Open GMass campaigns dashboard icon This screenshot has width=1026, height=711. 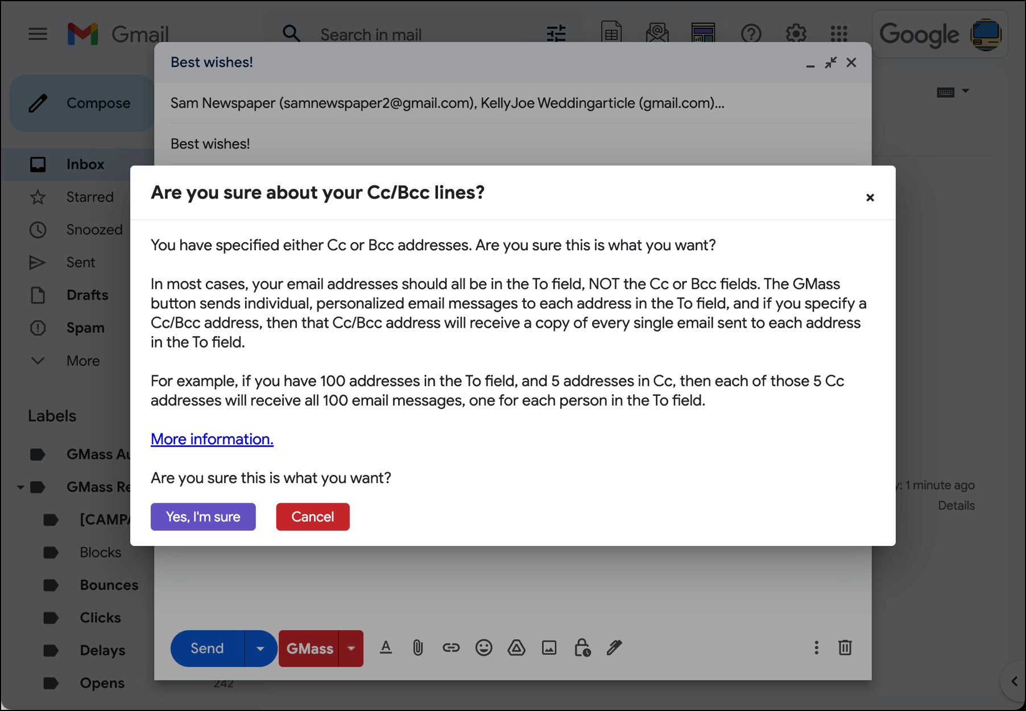[704, 34]
